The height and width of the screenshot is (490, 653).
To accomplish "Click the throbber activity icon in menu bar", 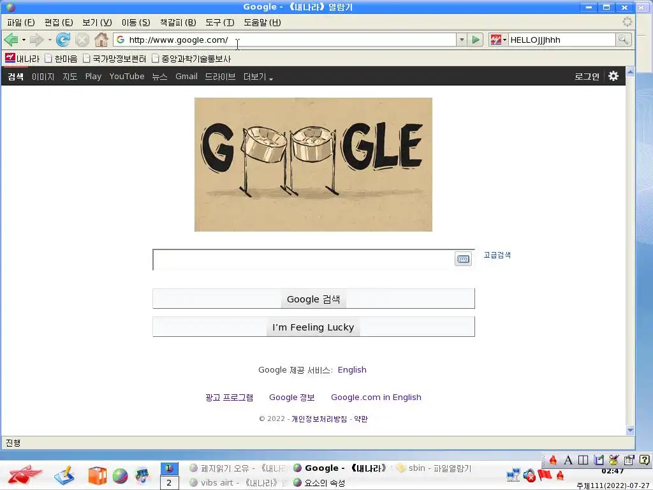I will click(x=627, y=22).
